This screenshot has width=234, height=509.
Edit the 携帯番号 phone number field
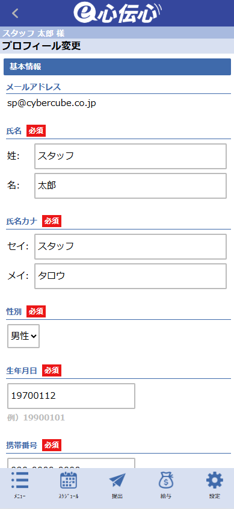point(72,463)
